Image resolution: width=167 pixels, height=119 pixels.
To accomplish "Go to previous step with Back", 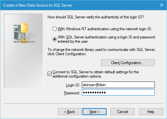I will tap(70, 112).
